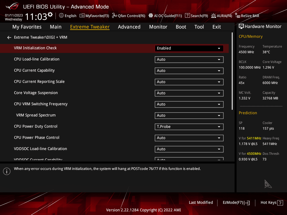Click the 6000 MHz DRAM frequency value

click(270, 83)
